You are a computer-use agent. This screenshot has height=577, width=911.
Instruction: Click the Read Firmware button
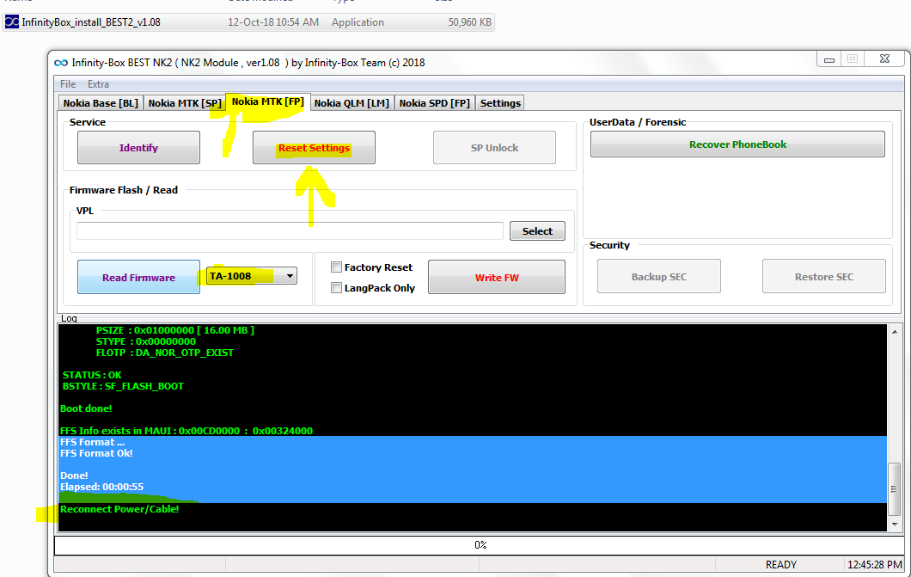click(x=139, y=277)
